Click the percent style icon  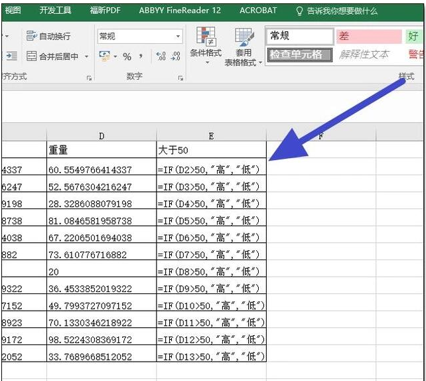pyautogui.click(x=127, y=56)
